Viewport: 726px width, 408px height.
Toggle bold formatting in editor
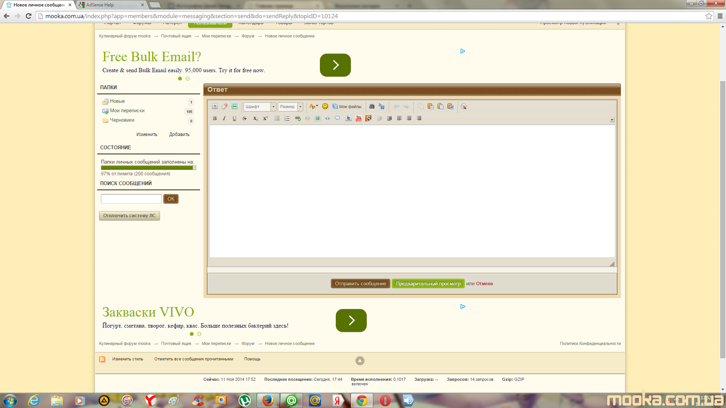coord(215,118)
